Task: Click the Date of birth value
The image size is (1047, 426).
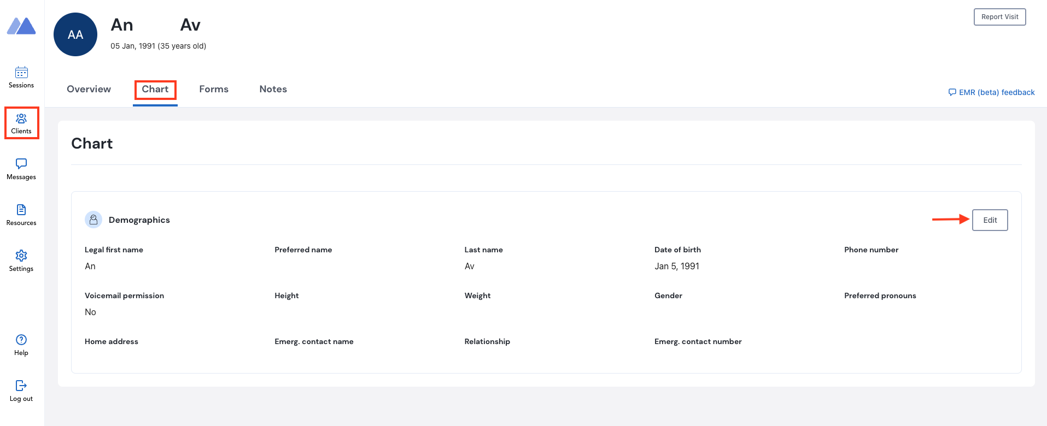Action: (677, 266)
